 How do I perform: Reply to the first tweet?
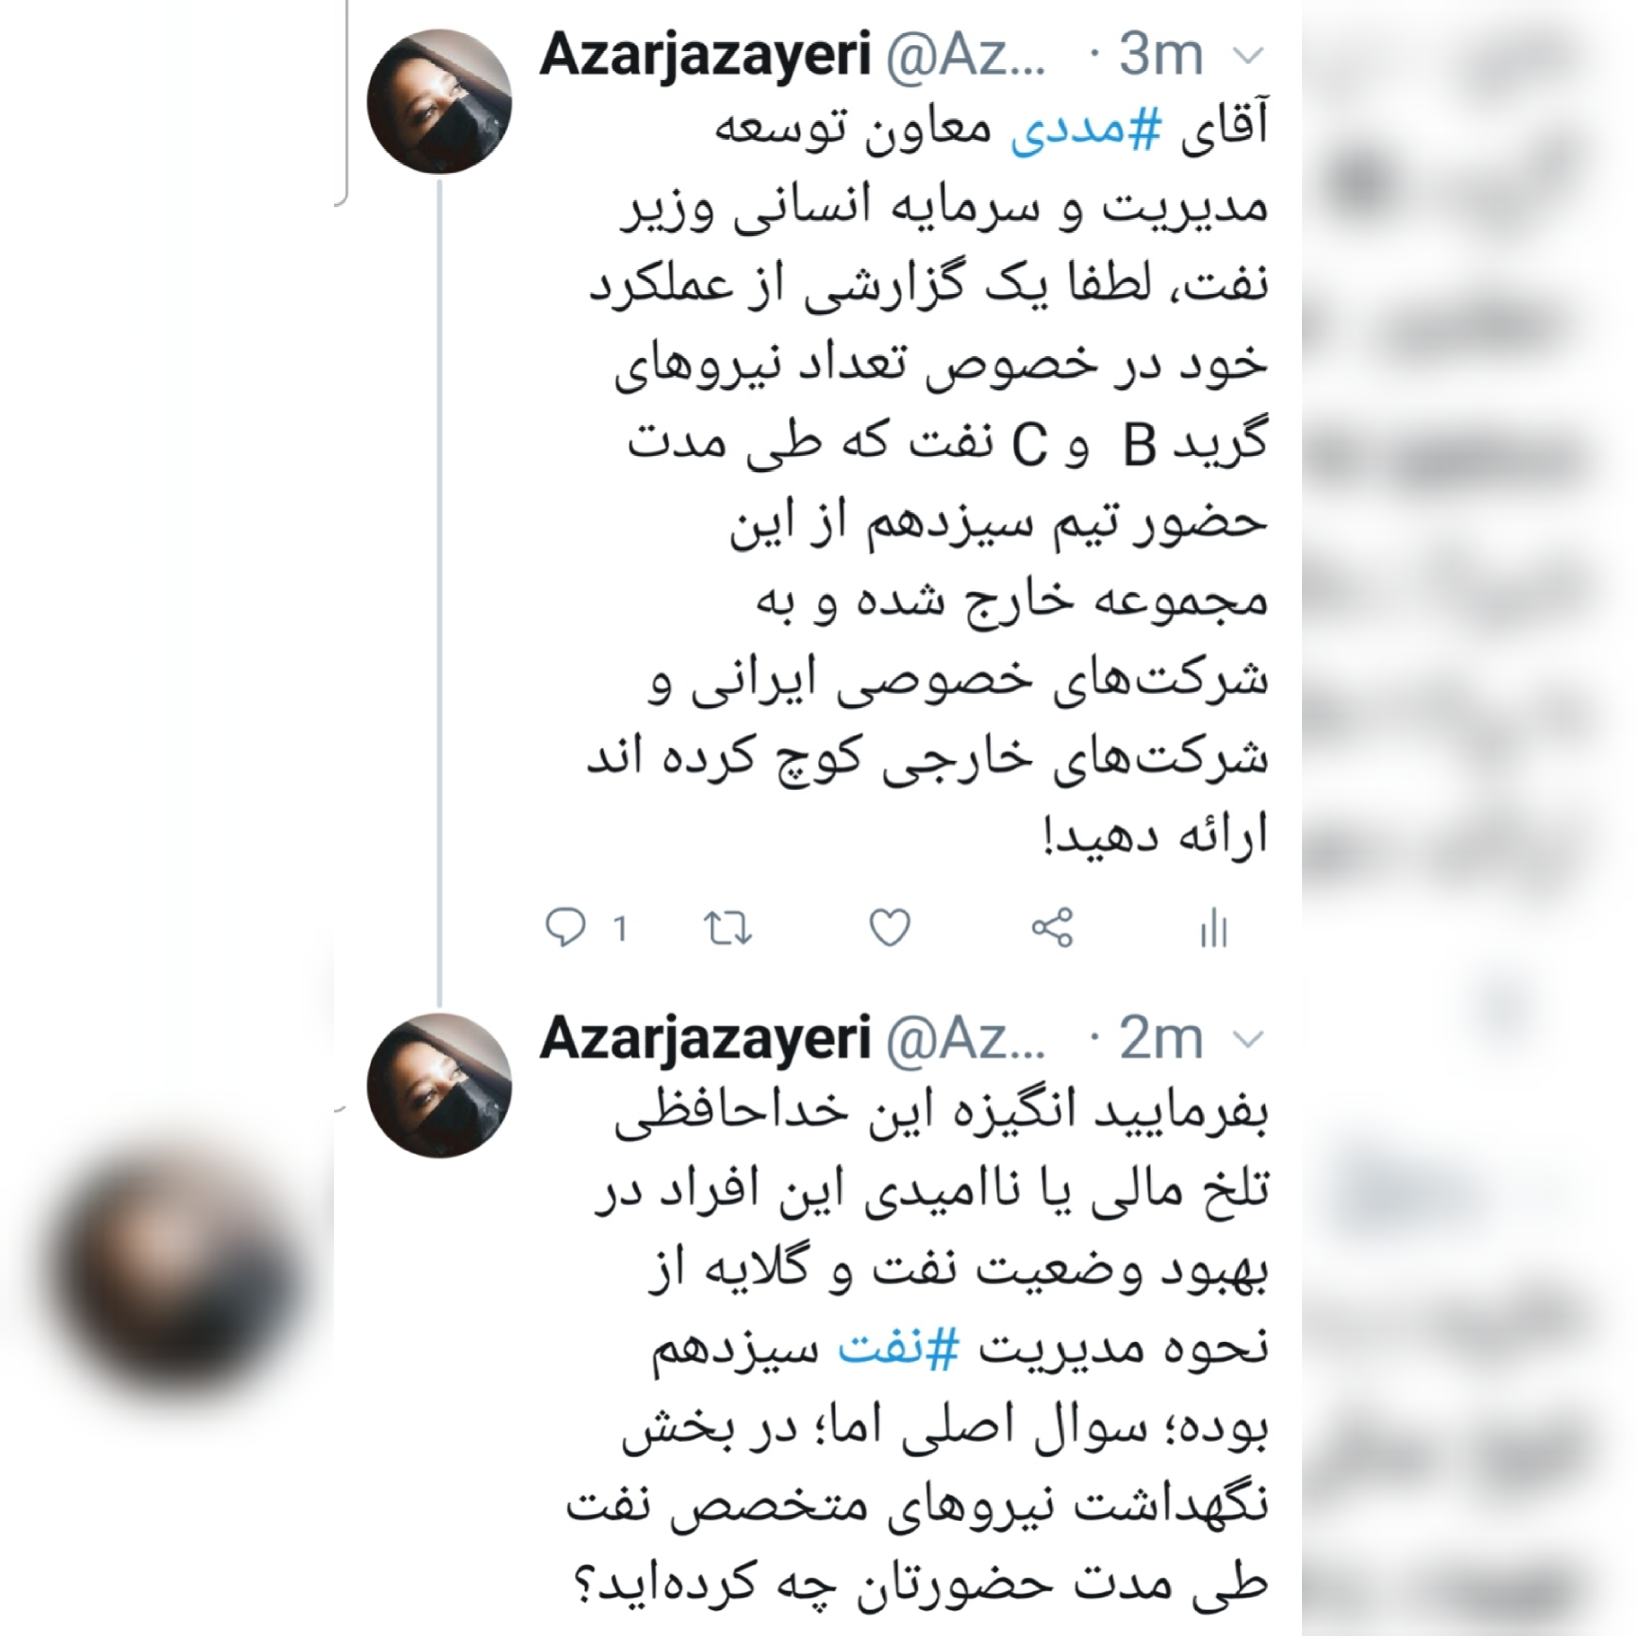566,927
